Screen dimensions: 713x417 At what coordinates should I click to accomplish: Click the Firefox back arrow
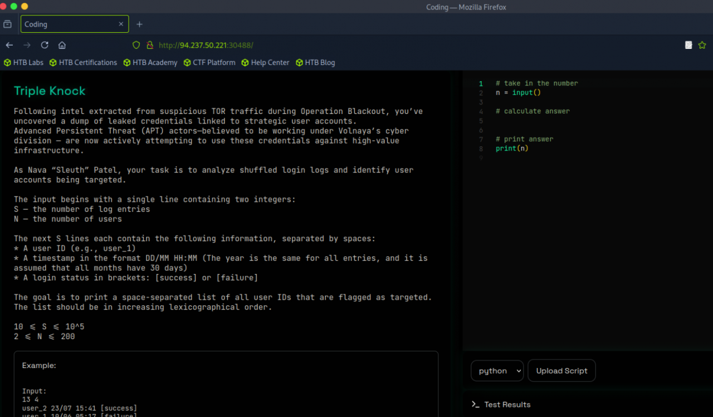(9, 45)
